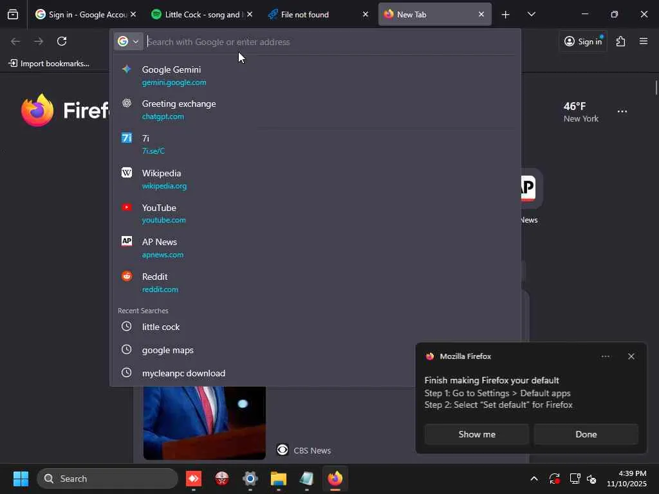Select the Reddit suggestion

(x=315, y=283)
